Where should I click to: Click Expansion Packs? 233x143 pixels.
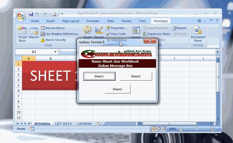tap(156, 34)
